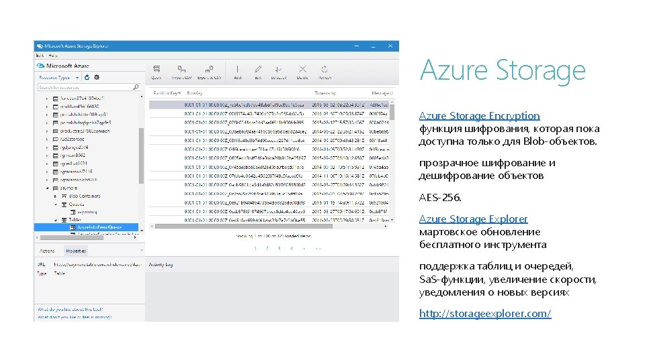This screenshot has width=645, height=362.
Task: Click the queue icon beside saymoreq
Action: click(73, 212)
